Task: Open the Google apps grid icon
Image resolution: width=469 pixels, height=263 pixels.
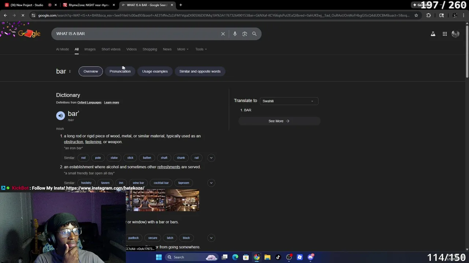Action: tap(444, 34)
